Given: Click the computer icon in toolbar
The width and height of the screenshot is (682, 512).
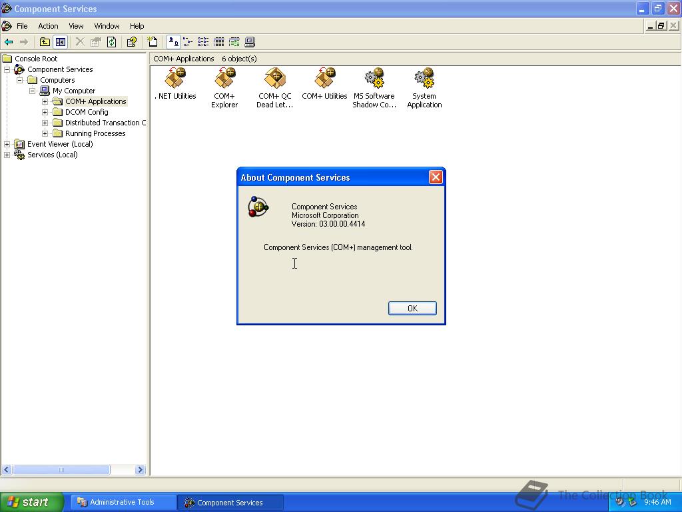Looking at the screenshot, I should coord(250,42).
